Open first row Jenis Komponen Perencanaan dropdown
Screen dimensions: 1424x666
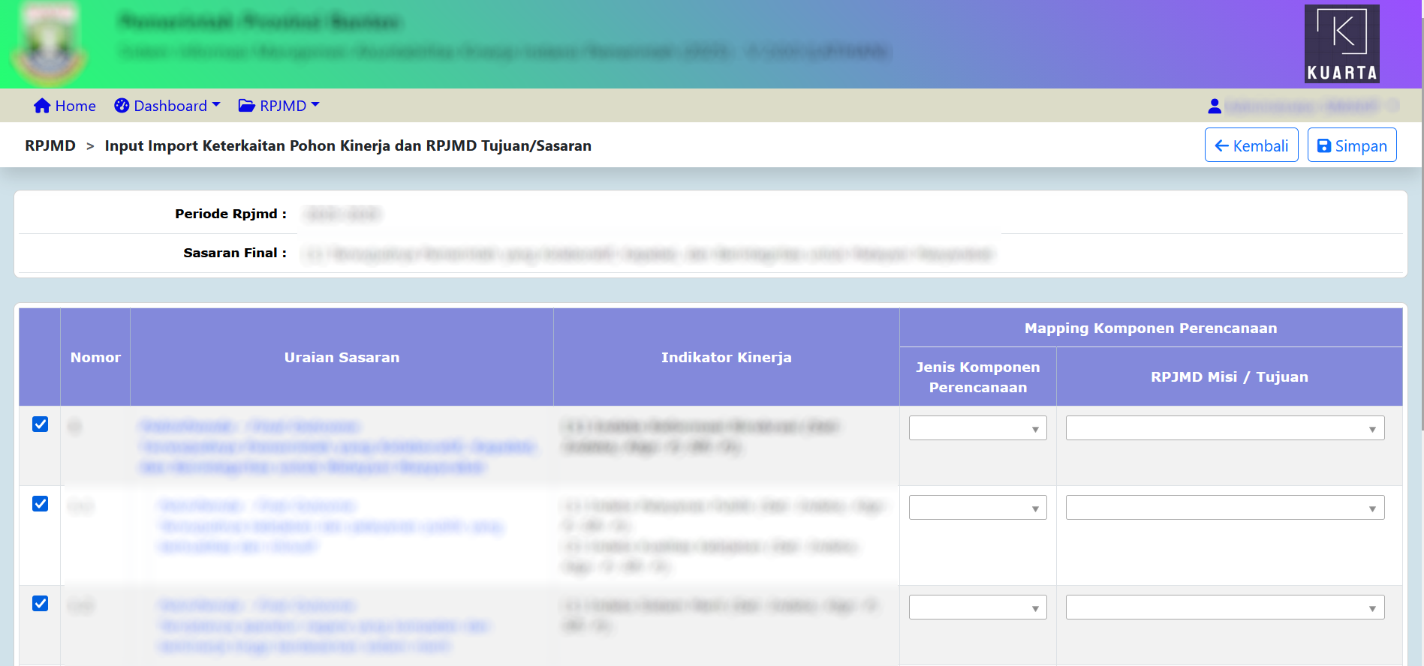pos(977,428)
